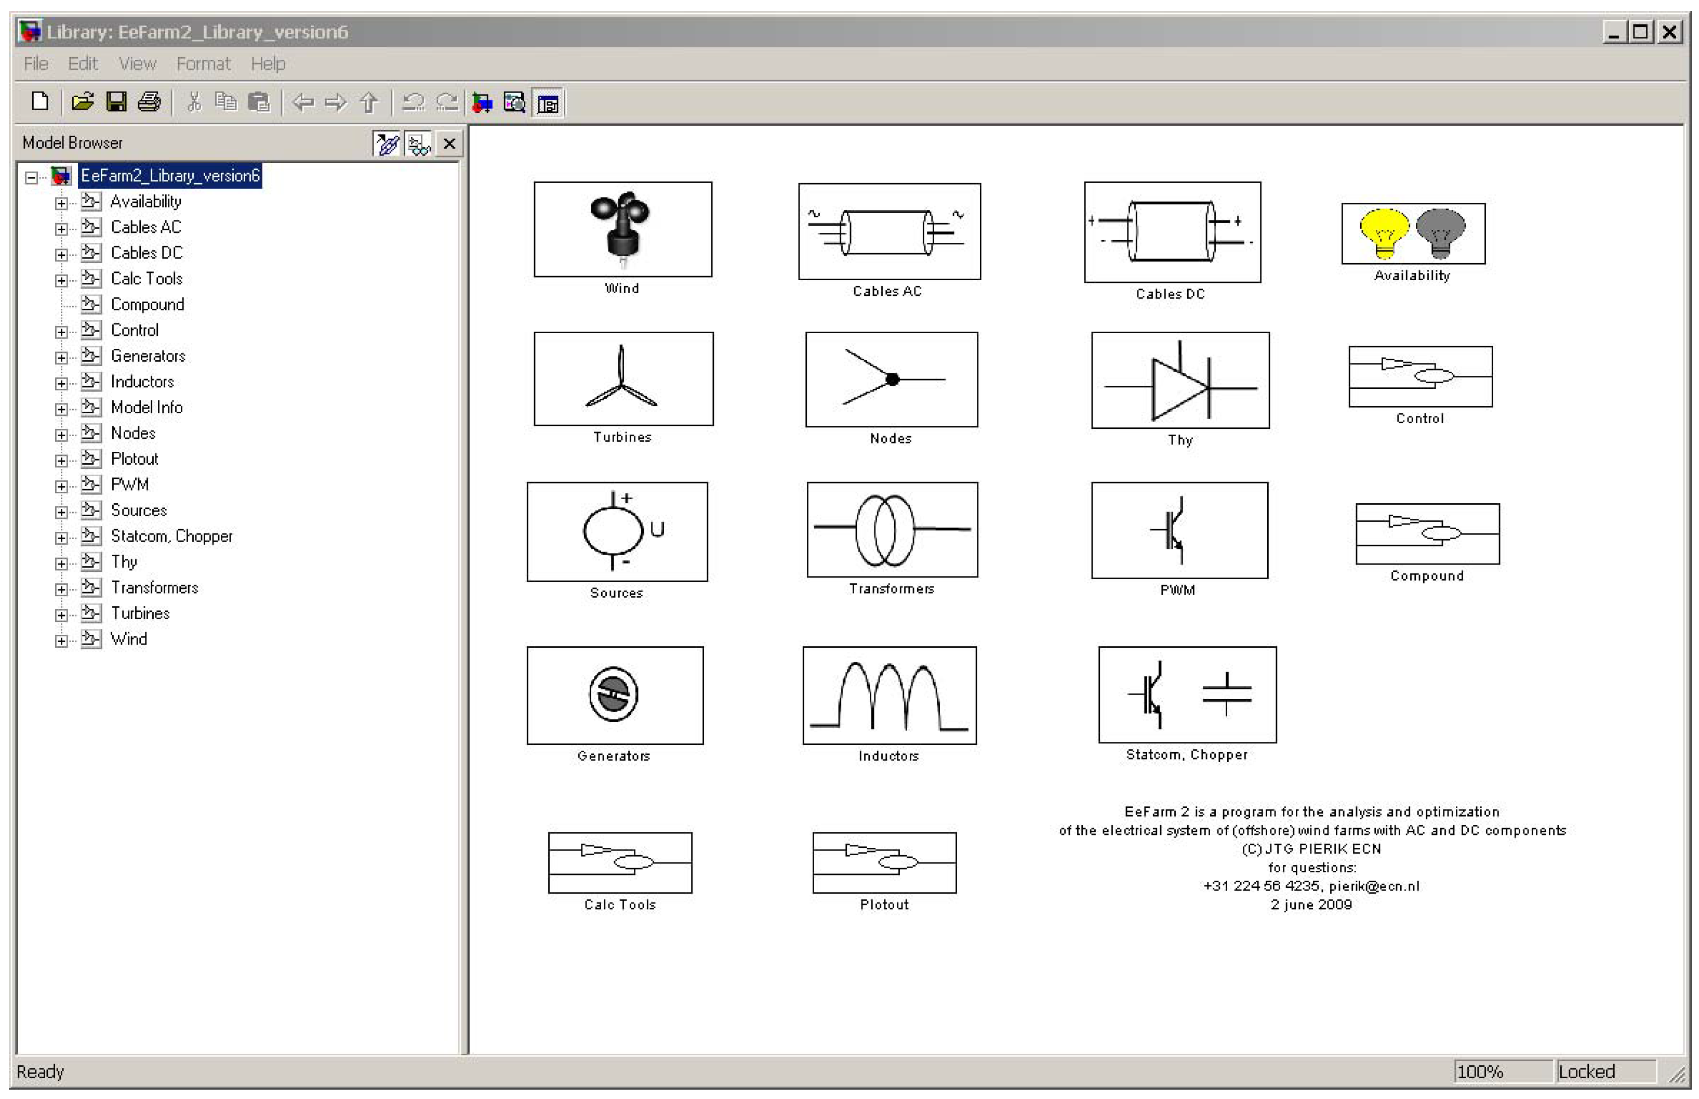
Task: Select the Inductors coil block
Action: point(890,695)
